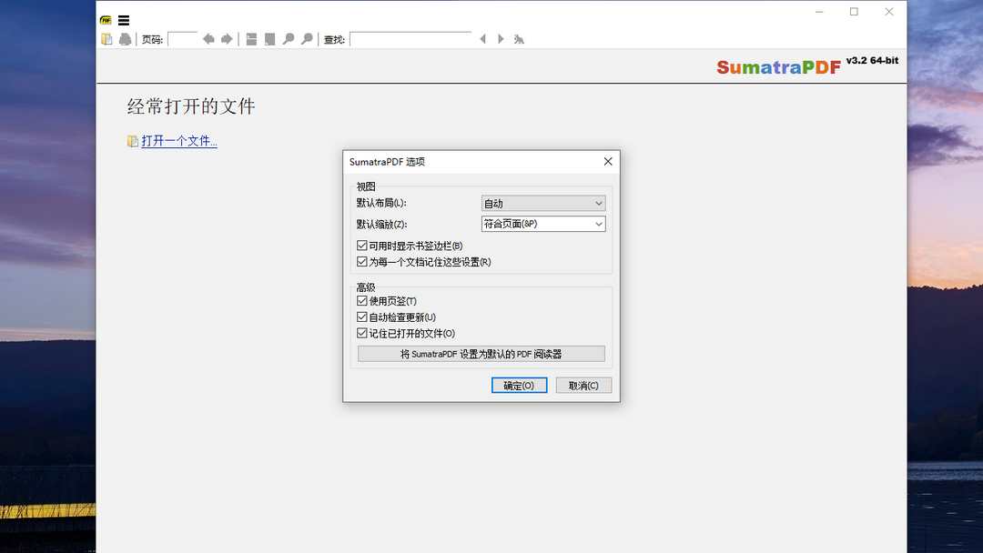Disable the 自动检查更新 checkbox
This screenshot has height=553, width=983.
tap(361, 317)
